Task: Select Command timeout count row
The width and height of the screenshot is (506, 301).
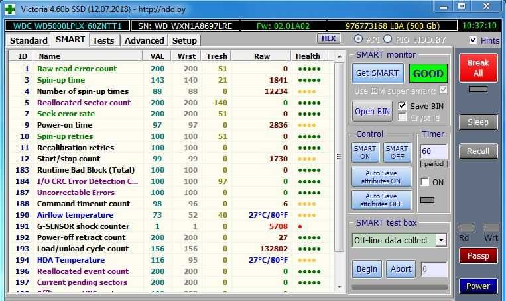Action: click(171, 204)
